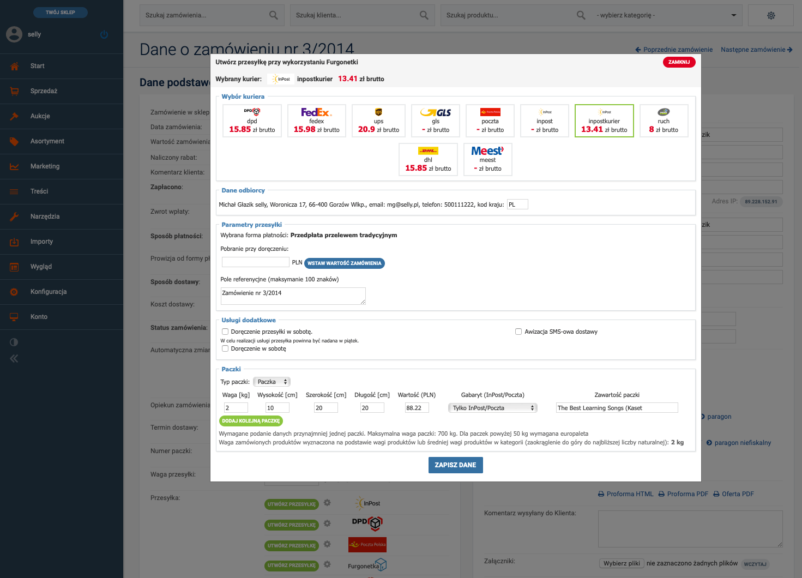
Task: Open the Typ paczki dropdown
Action: click(272, 382)
